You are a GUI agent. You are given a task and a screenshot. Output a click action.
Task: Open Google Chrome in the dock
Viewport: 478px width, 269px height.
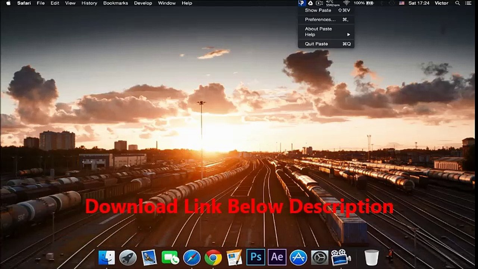213,257
